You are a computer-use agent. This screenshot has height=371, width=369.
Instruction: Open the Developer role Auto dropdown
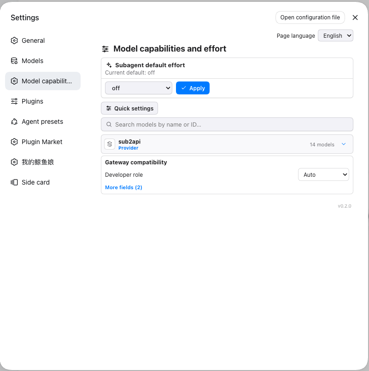point(323,174)
